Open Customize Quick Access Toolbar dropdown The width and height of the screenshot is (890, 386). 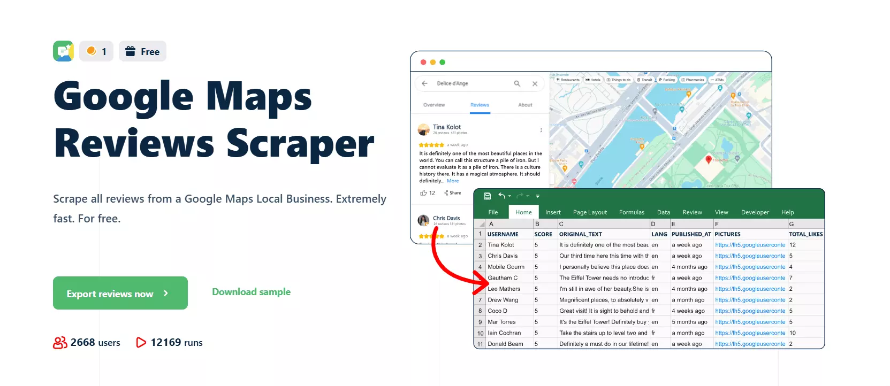pyautogui.click(x=538, y=196)
